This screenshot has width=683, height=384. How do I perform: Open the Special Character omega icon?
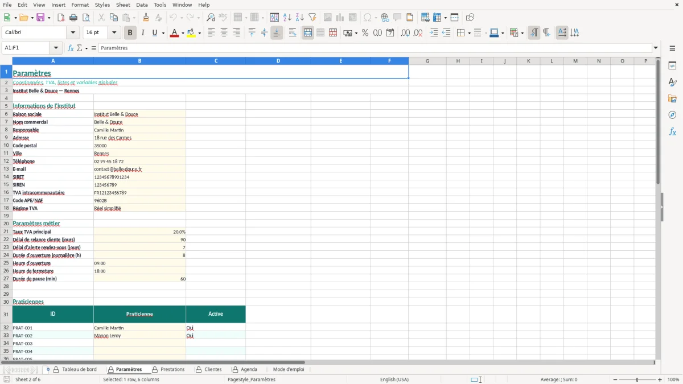(368, 18)
